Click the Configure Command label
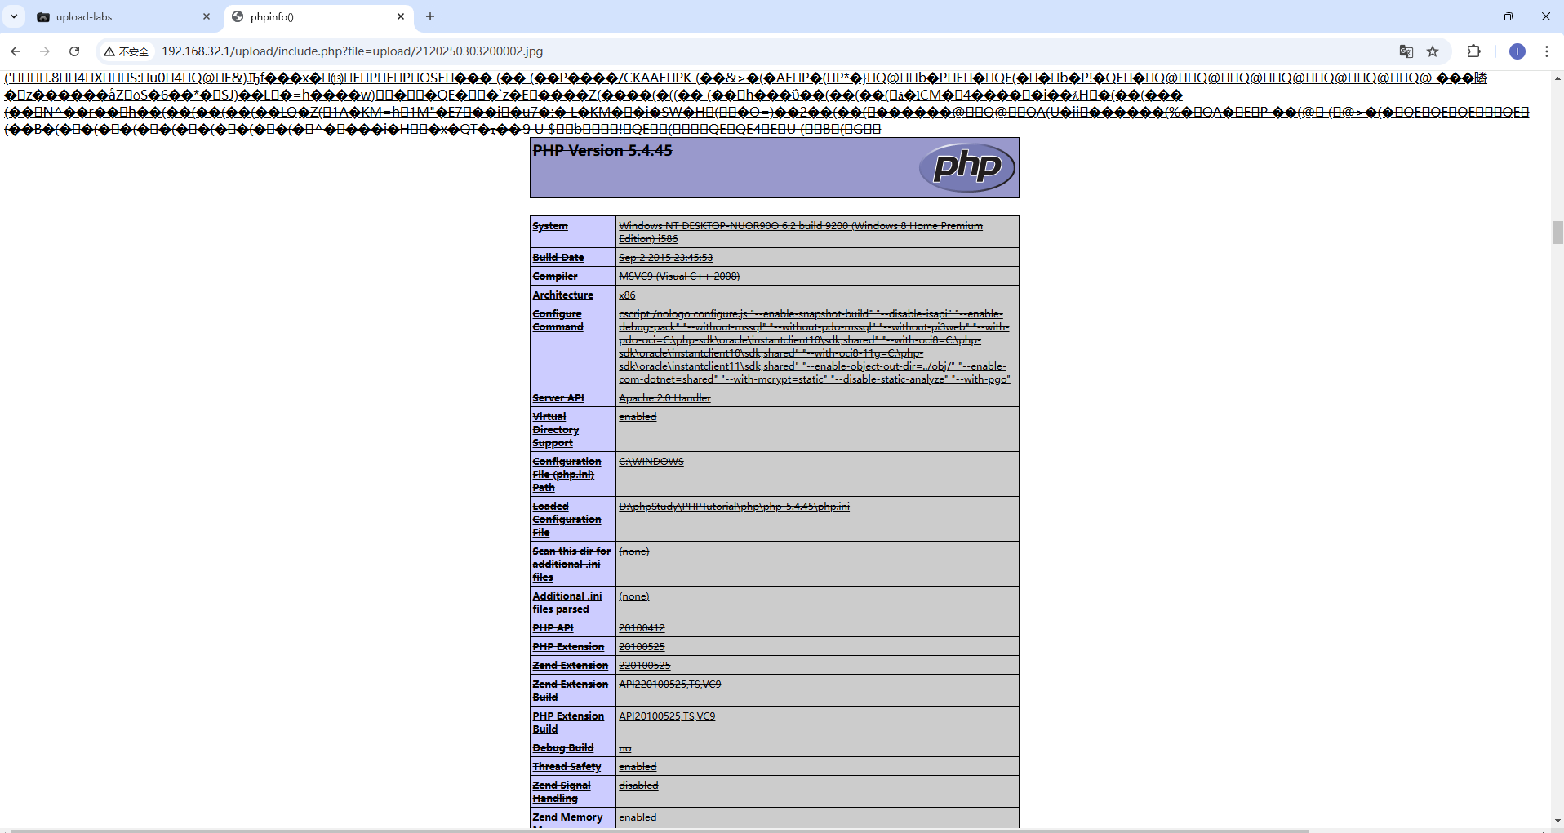The image size is (1564, 833). (x=558, y=321)
